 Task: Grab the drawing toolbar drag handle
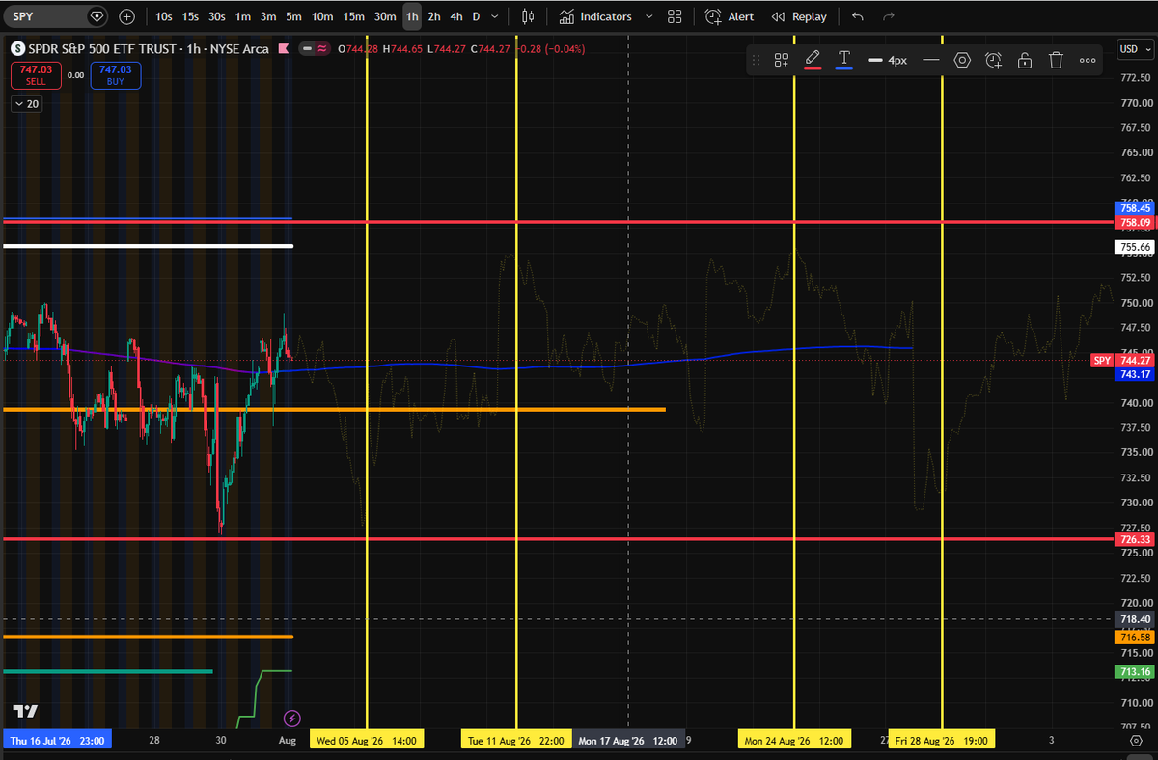pos(757,60)
